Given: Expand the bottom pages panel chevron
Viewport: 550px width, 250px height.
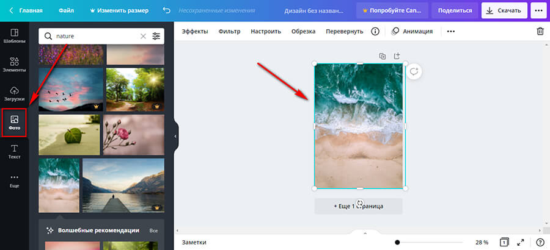Looking at the screenshot, I should click(365, 233).
